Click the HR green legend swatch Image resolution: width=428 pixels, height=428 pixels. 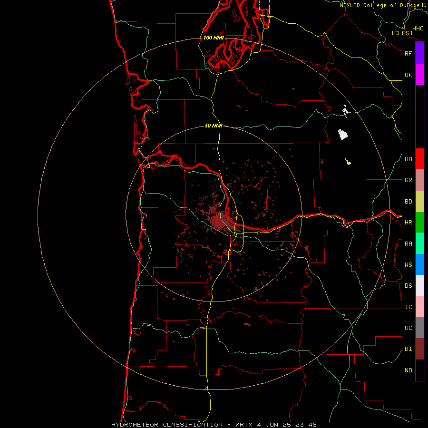[420, 223]
